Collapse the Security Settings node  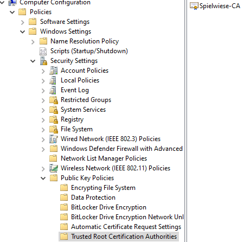tap(33, 61)
